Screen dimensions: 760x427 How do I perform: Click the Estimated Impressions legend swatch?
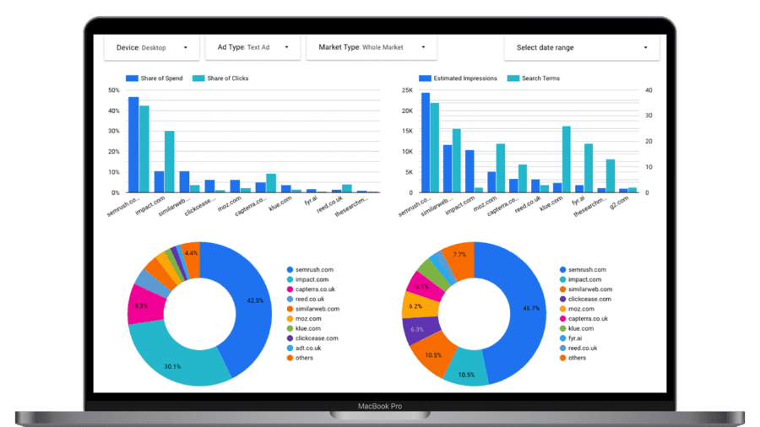tap(425, 78)
